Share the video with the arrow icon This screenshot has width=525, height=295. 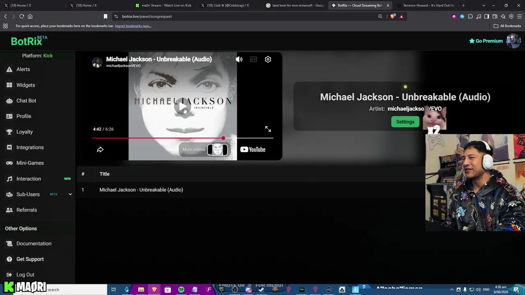point(100,150)
